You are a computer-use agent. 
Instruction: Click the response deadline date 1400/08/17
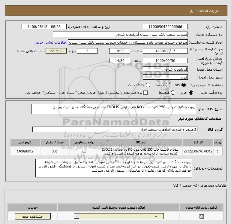click(x=165, y=51)
